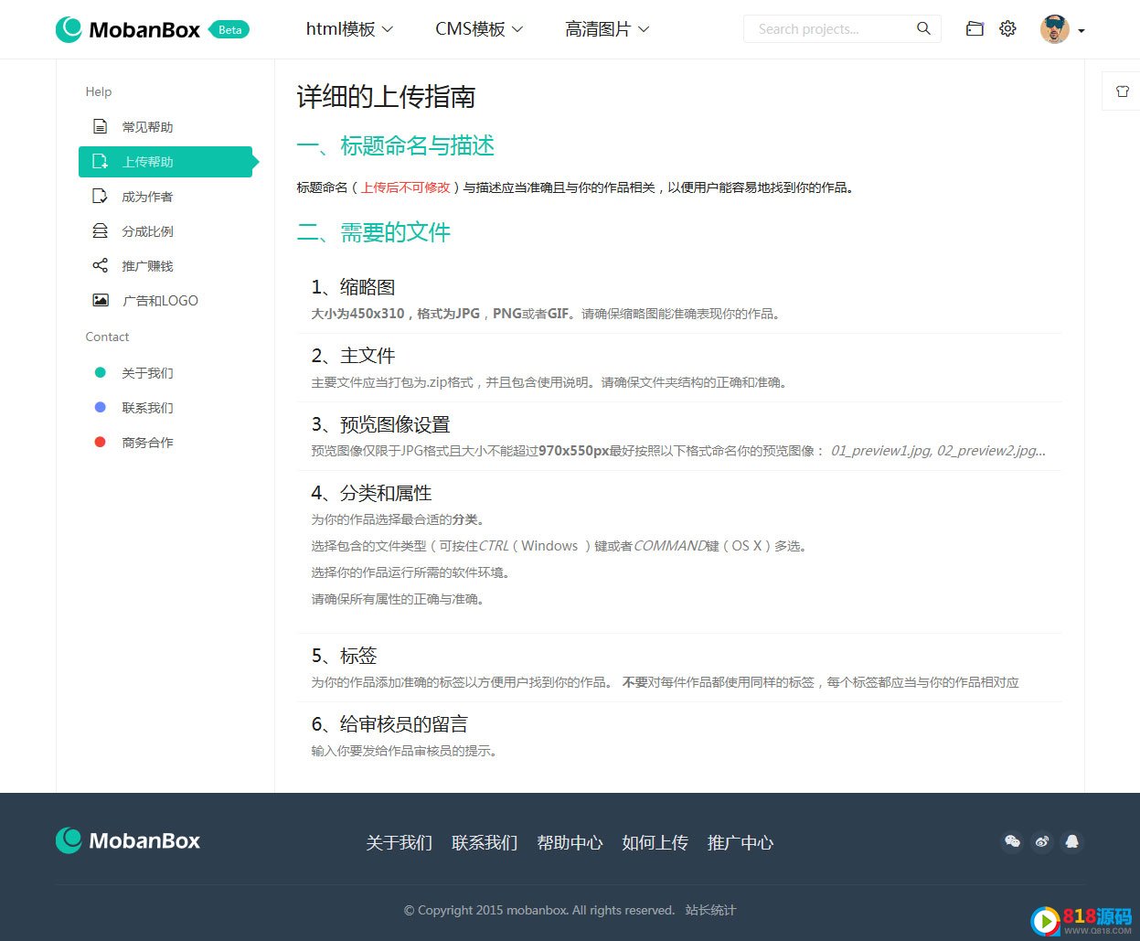Focus the Search projects input field
1140x941 pixels.
827,29
